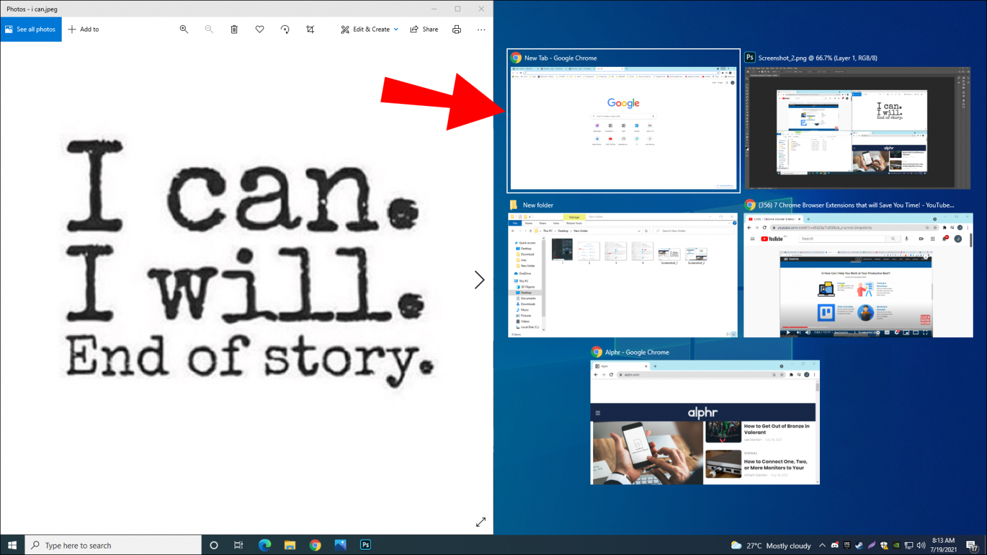The height and width of the screenshot is (555, 987).
Task: Open the See more ellipsis menu in Photos
Action: click(x=481, y=29)
